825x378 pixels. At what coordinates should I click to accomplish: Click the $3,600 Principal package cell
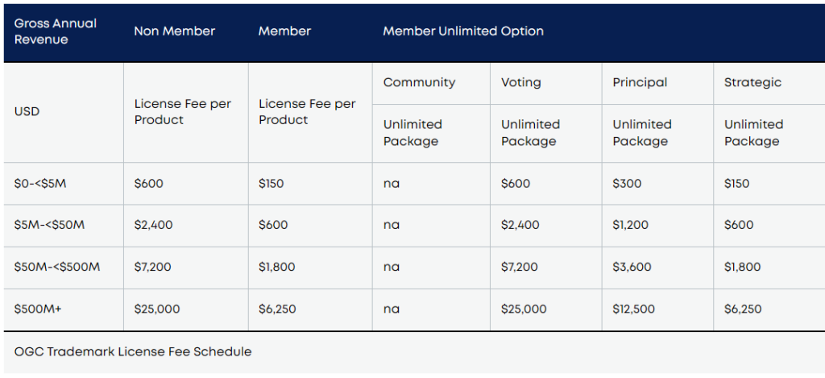[632, 268]
